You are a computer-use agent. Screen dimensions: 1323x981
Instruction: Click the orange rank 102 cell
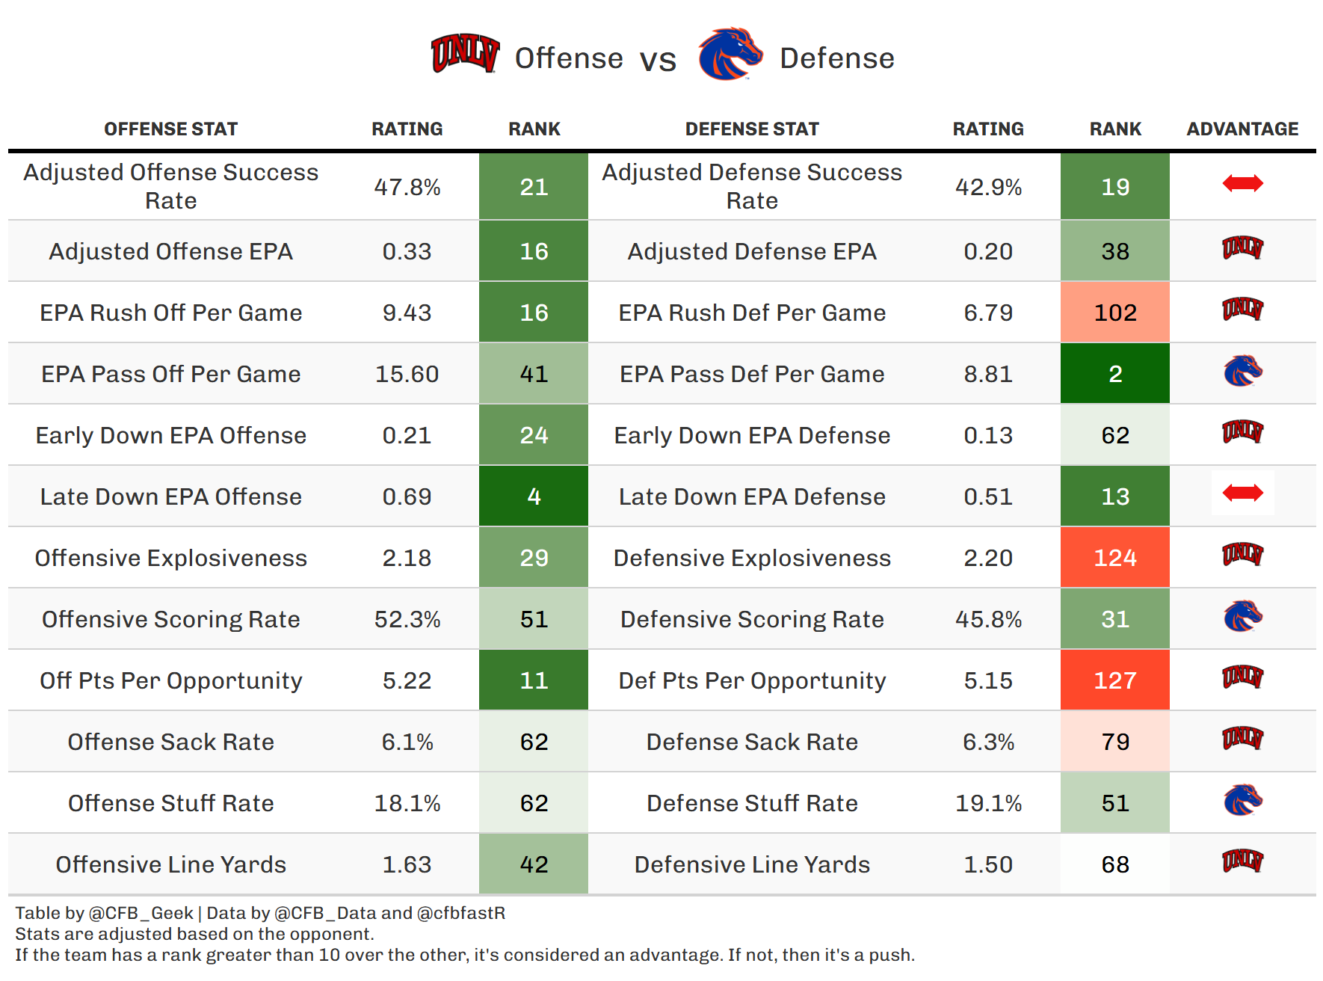pyautogui.click(x=1114, y=313)
